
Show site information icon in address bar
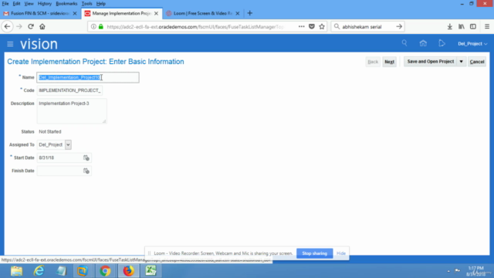(93, 27)
